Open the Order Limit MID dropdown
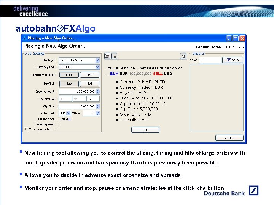Viewport: 274px width, 205px height. point(68,113)
